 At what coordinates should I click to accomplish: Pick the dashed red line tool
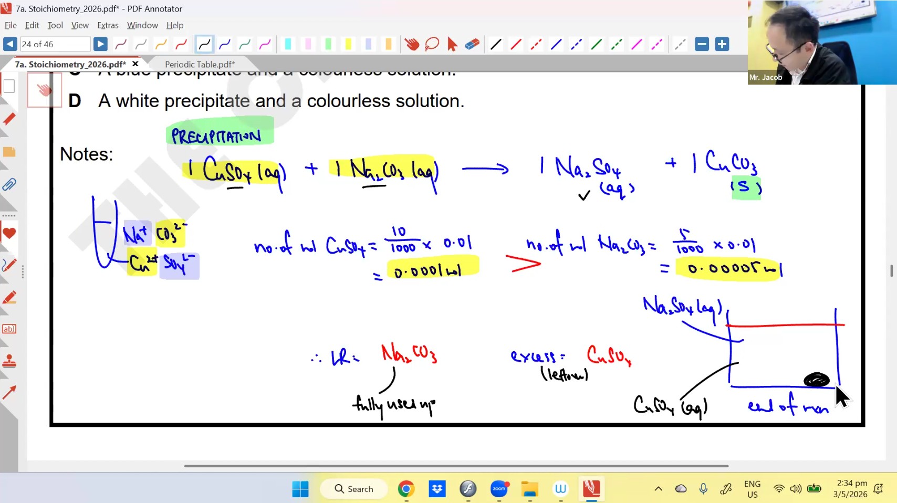point(536,44)
